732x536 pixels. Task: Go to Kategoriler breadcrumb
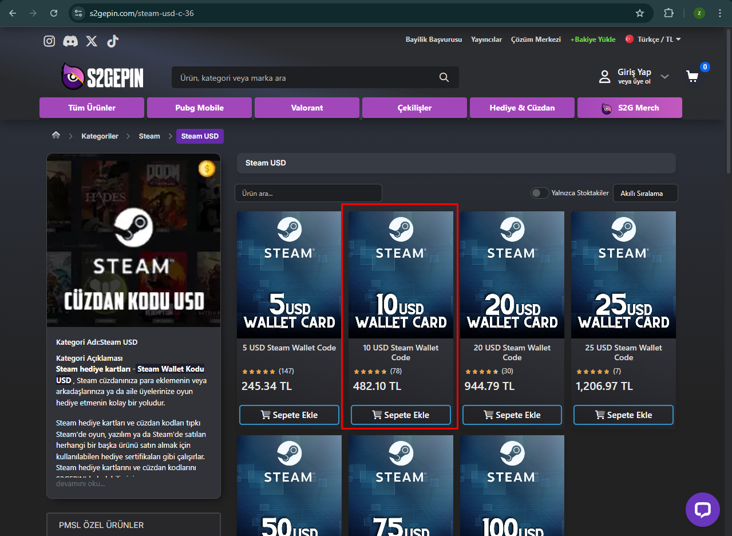pyautogui.click(x=100, y=136)
